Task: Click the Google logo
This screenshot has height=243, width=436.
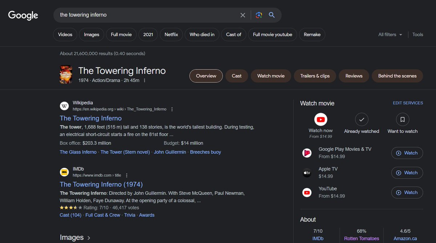Action: pyautogui.click(x=23, y=15)
